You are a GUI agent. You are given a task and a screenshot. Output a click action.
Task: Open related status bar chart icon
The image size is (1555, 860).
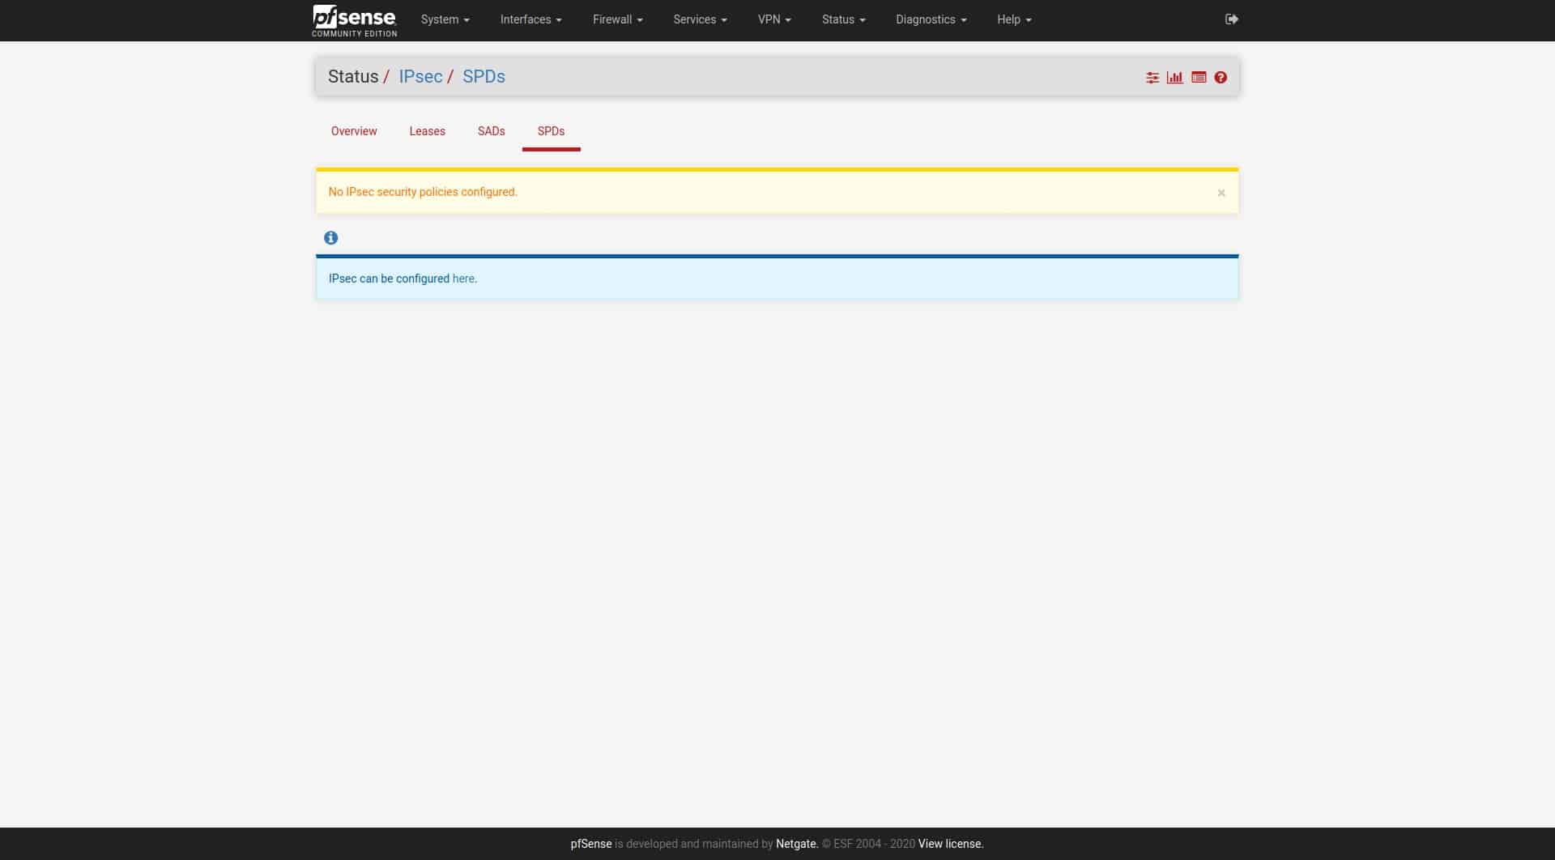click(1174, 78)
